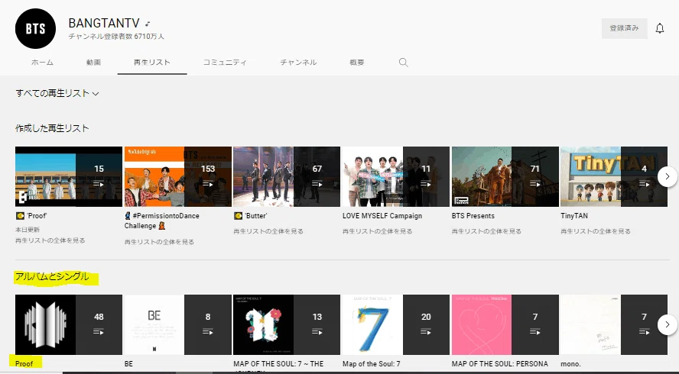This screenshot has width=679, height=374.
Task: View full playlist link under #PermissiontoDance Challenge
Action: (159, 242)
